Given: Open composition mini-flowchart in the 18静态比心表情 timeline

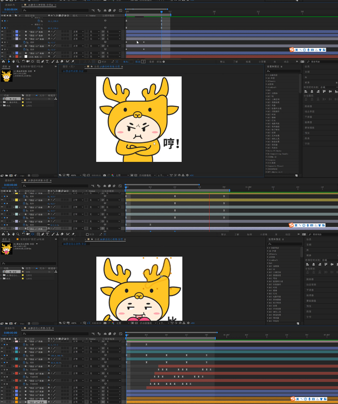Looking at the screenshot, I should (93, 334).
